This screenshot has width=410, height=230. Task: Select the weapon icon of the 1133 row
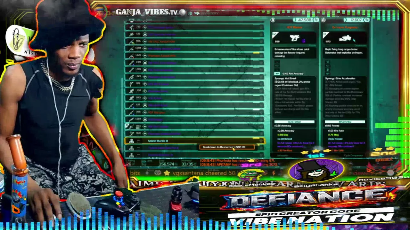[x=131, y=126]
